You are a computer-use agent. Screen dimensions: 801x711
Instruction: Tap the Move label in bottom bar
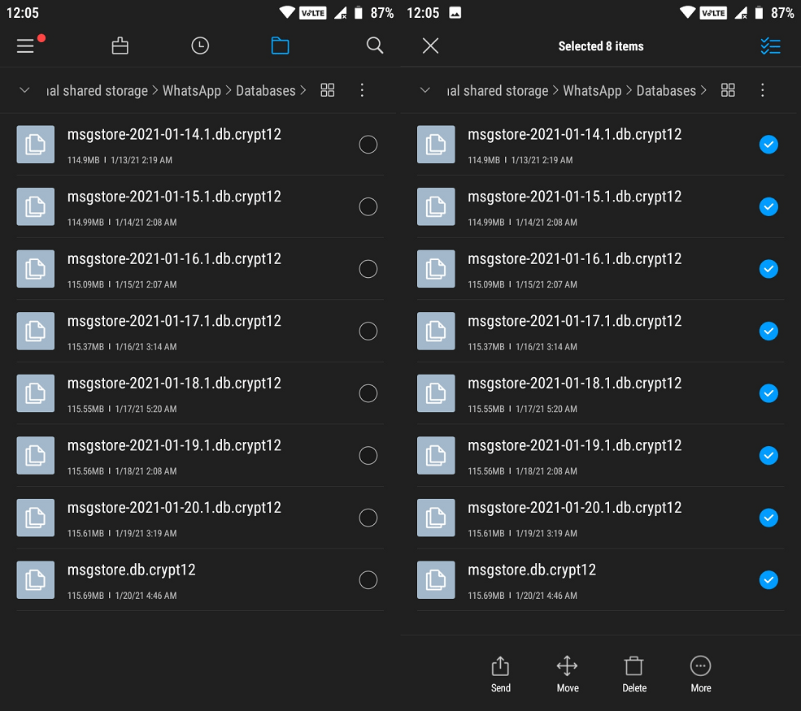coord(568,688)
